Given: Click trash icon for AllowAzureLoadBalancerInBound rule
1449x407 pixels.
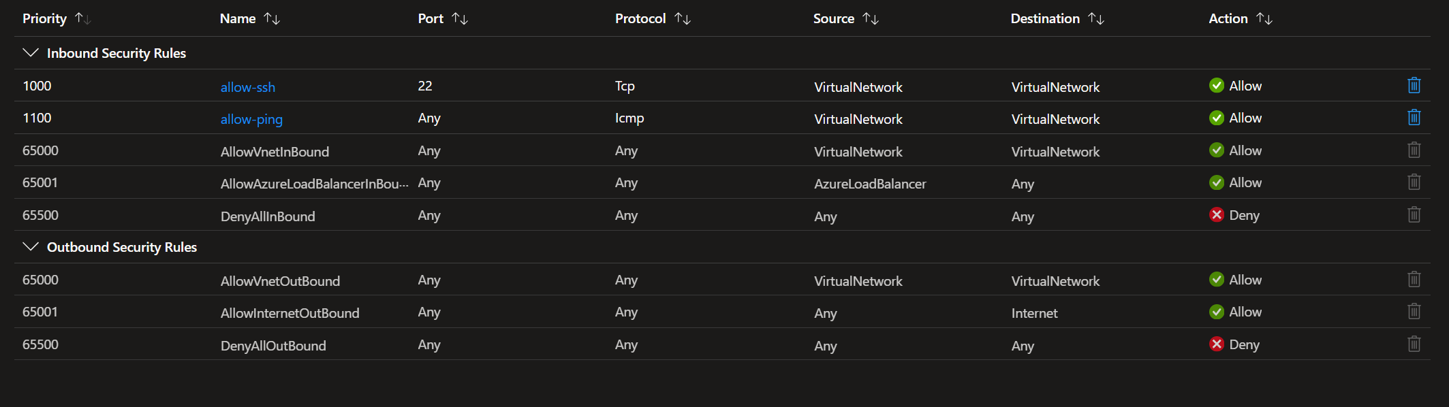Looking at the screenshot, I should tap(1414, 182).
